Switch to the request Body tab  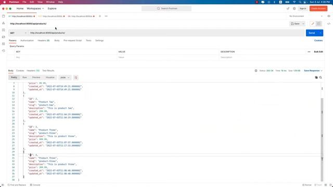57,41
